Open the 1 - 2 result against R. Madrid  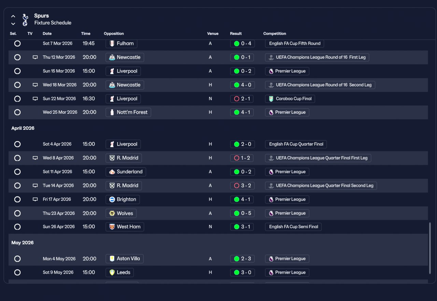[242, 158]
